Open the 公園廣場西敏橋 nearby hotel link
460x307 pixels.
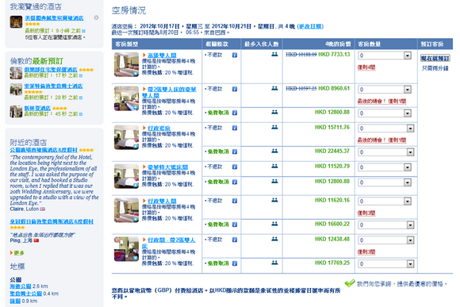(44, 150)
